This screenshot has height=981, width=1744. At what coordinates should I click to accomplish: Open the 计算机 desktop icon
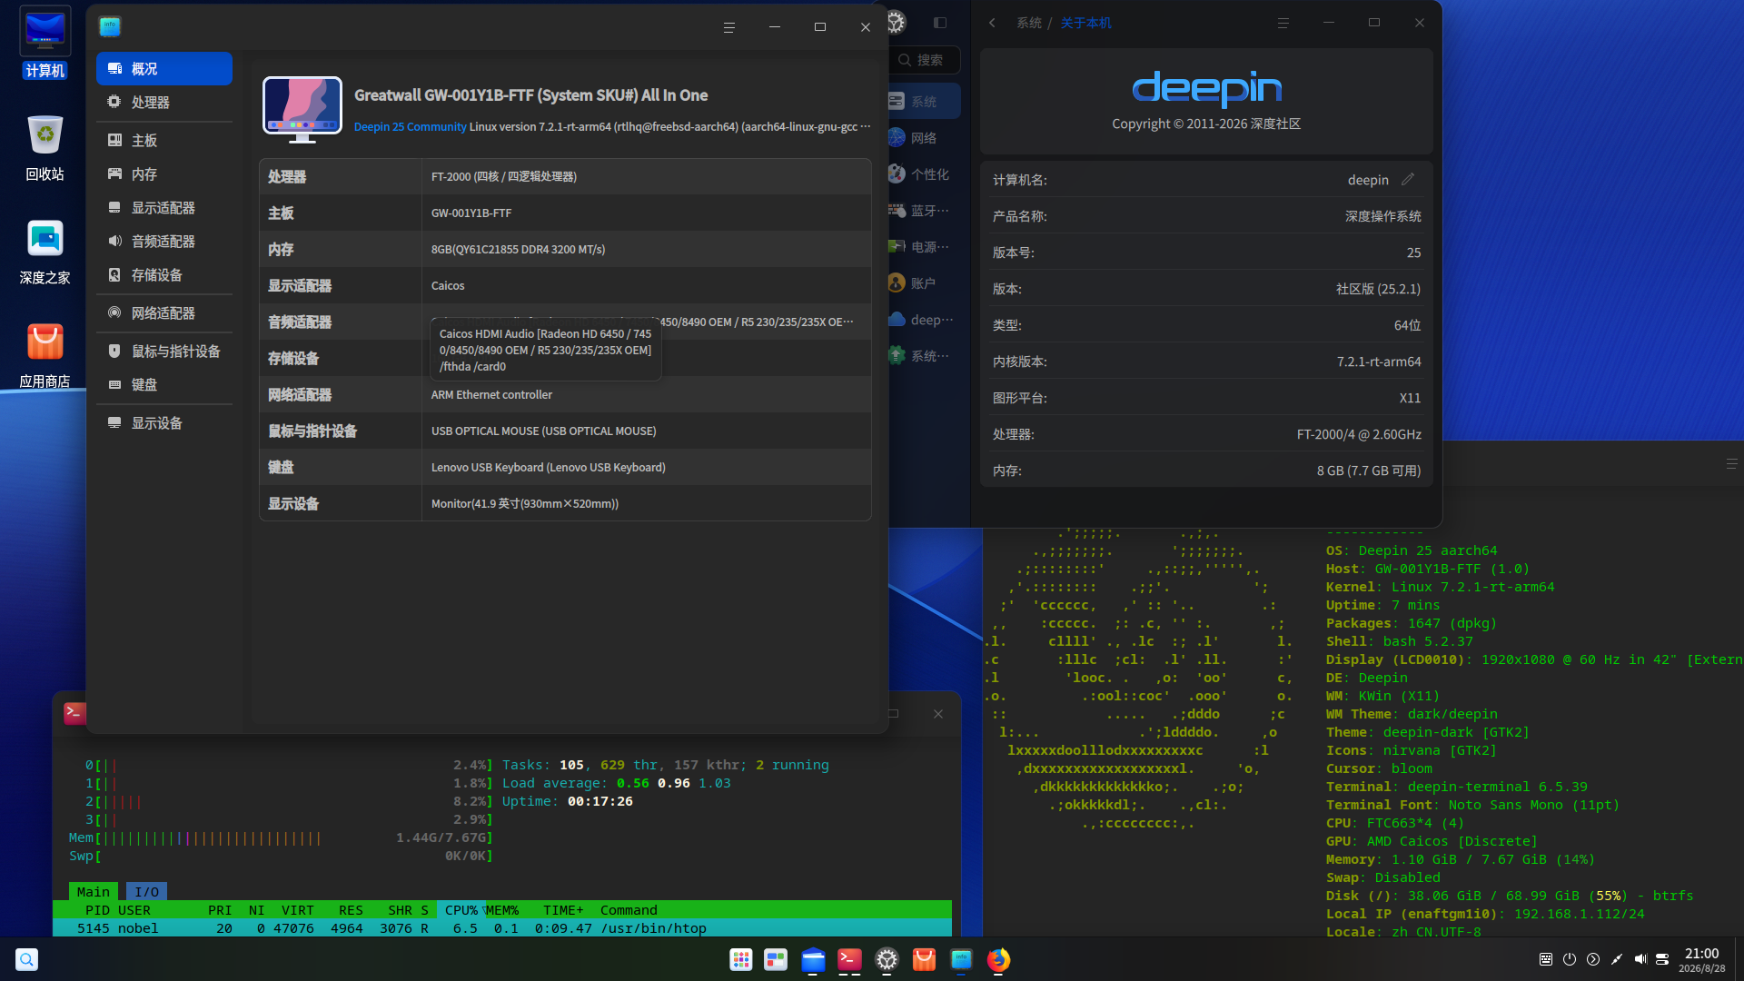[x=45, y=43]
